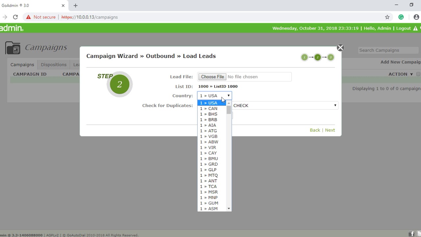Select 1 » USA in country list
Viewport: 421px width, 237px height.
(x=212, y=103)
